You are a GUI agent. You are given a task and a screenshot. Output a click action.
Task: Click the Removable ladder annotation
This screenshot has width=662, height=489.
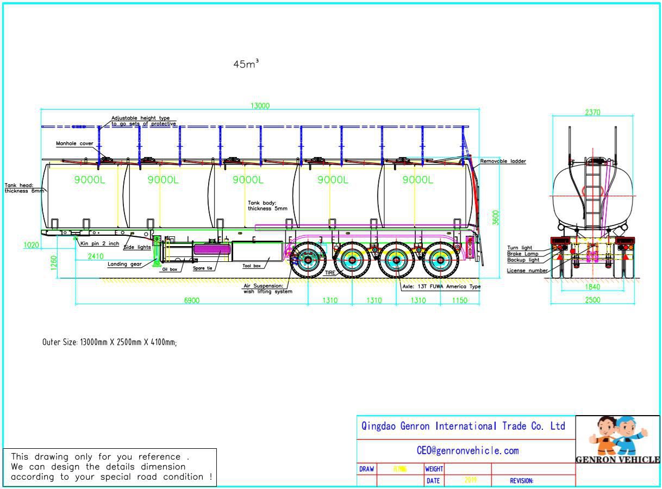coord(503,161)
